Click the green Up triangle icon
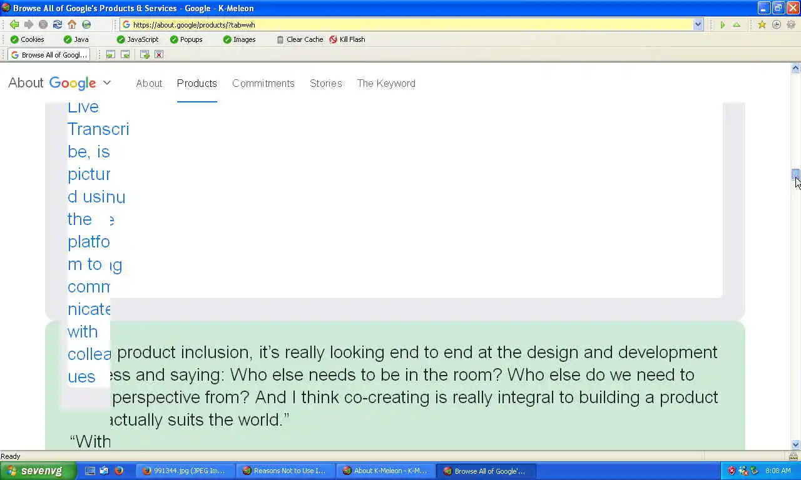The width and height of the screenshot is (801, 480). (x=737, y=25)
